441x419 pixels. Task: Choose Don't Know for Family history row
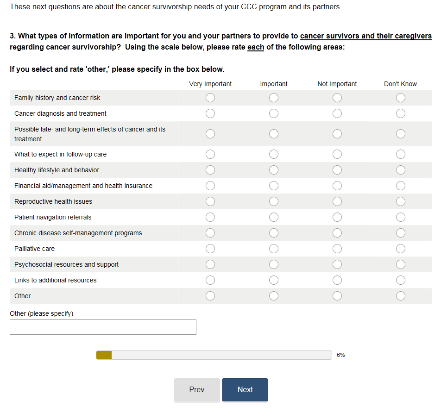401,98
